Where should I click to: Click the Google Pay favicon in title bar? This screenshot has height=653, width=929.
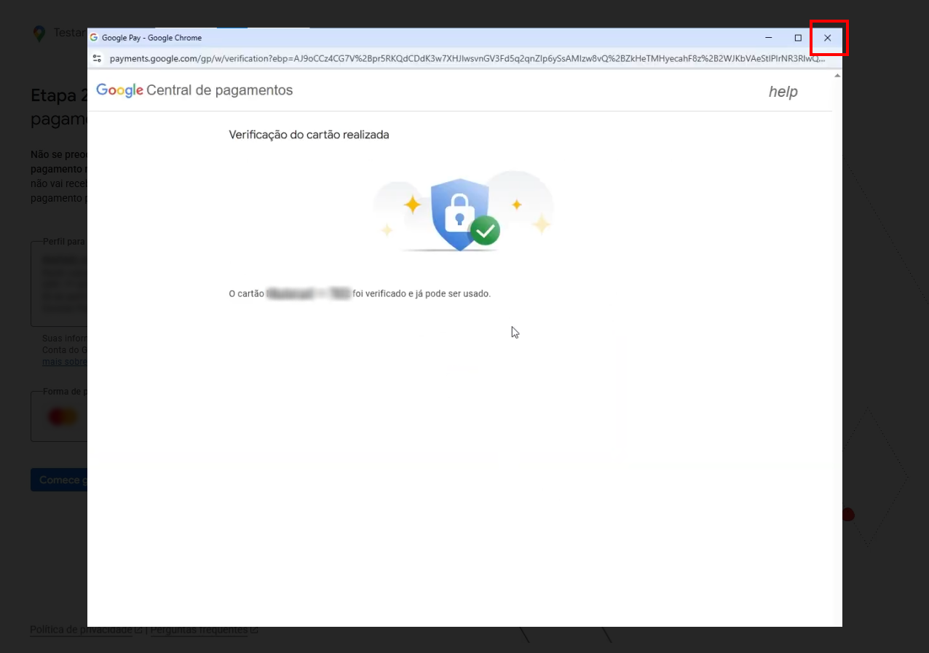(94, 38)
